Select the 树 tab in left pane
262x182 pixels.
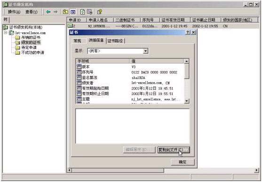[6, 20]
